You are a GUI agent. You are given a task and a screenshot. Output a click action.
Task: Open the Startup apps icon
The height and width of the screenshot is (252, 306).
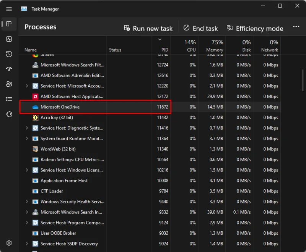point(9,69)
